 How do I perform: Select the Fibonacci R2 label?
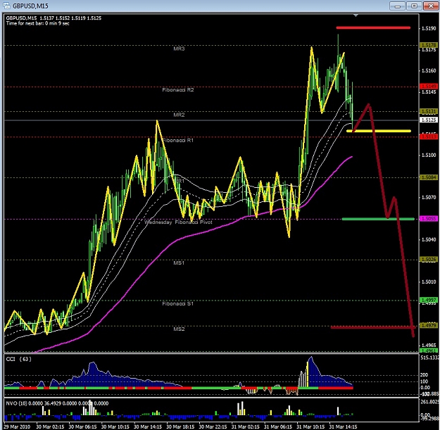(178, 90)
